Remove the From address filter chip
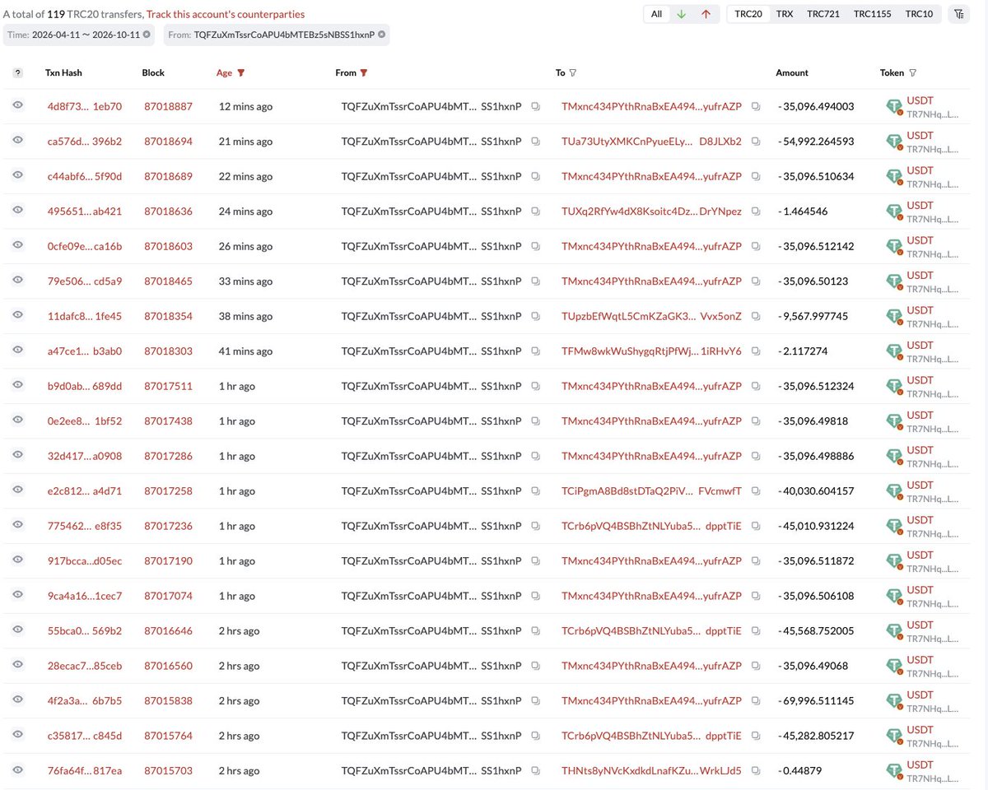988x790 pixels. coord(382,35)
